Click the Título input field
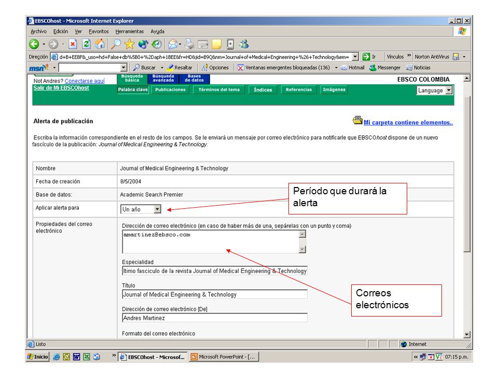The width and height of the screenshot is (498, 373). [215, 294]
